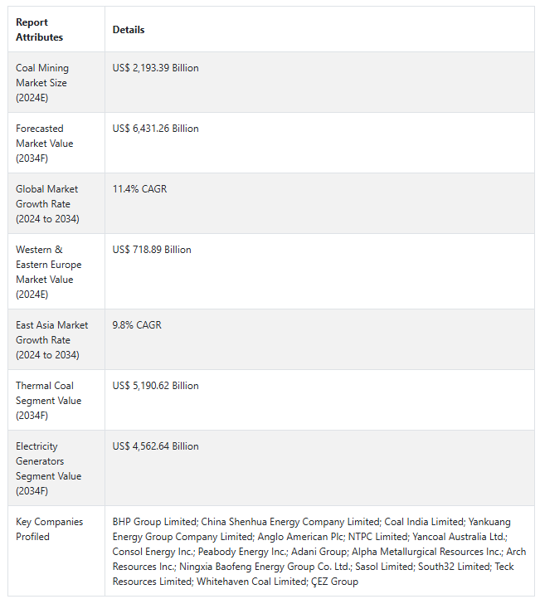Image resolution: width=540 pixels, height=599 pixels.
Task: Click the US$ 718.89 Billion value
Action: coord(152,250)
